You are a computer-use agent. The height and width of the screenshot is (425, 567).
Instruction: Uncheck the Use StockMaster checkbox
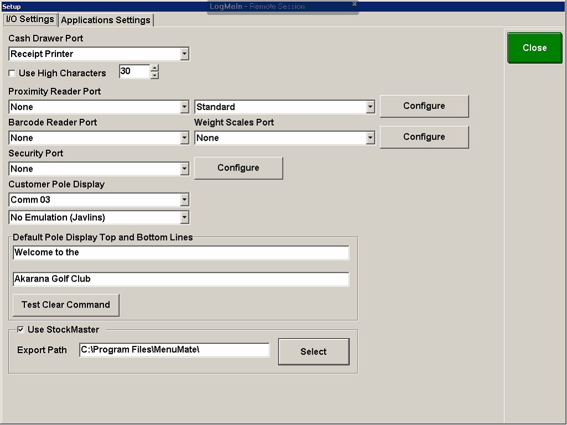[20, 330]
